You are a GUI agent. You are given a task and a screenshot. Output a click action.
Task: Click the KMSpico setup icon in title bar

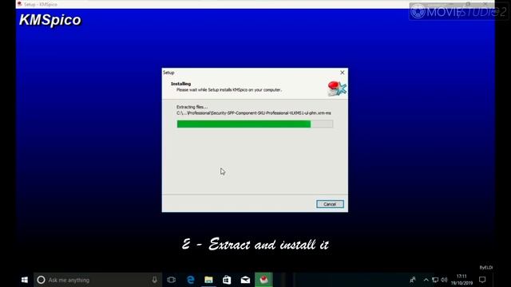19,4
